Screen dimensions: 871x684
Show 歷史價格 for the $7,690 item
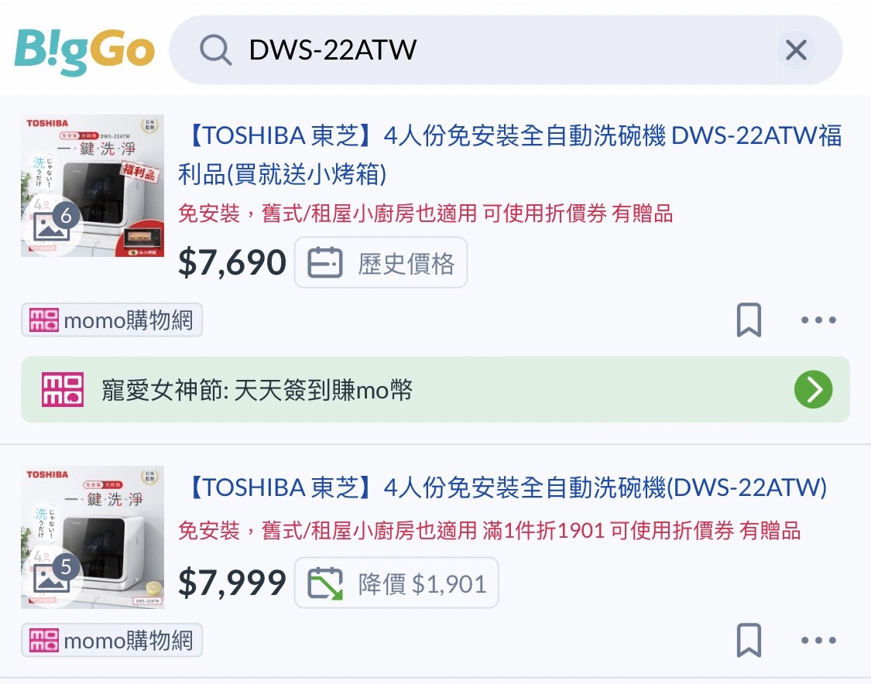(x=381, y=262)
